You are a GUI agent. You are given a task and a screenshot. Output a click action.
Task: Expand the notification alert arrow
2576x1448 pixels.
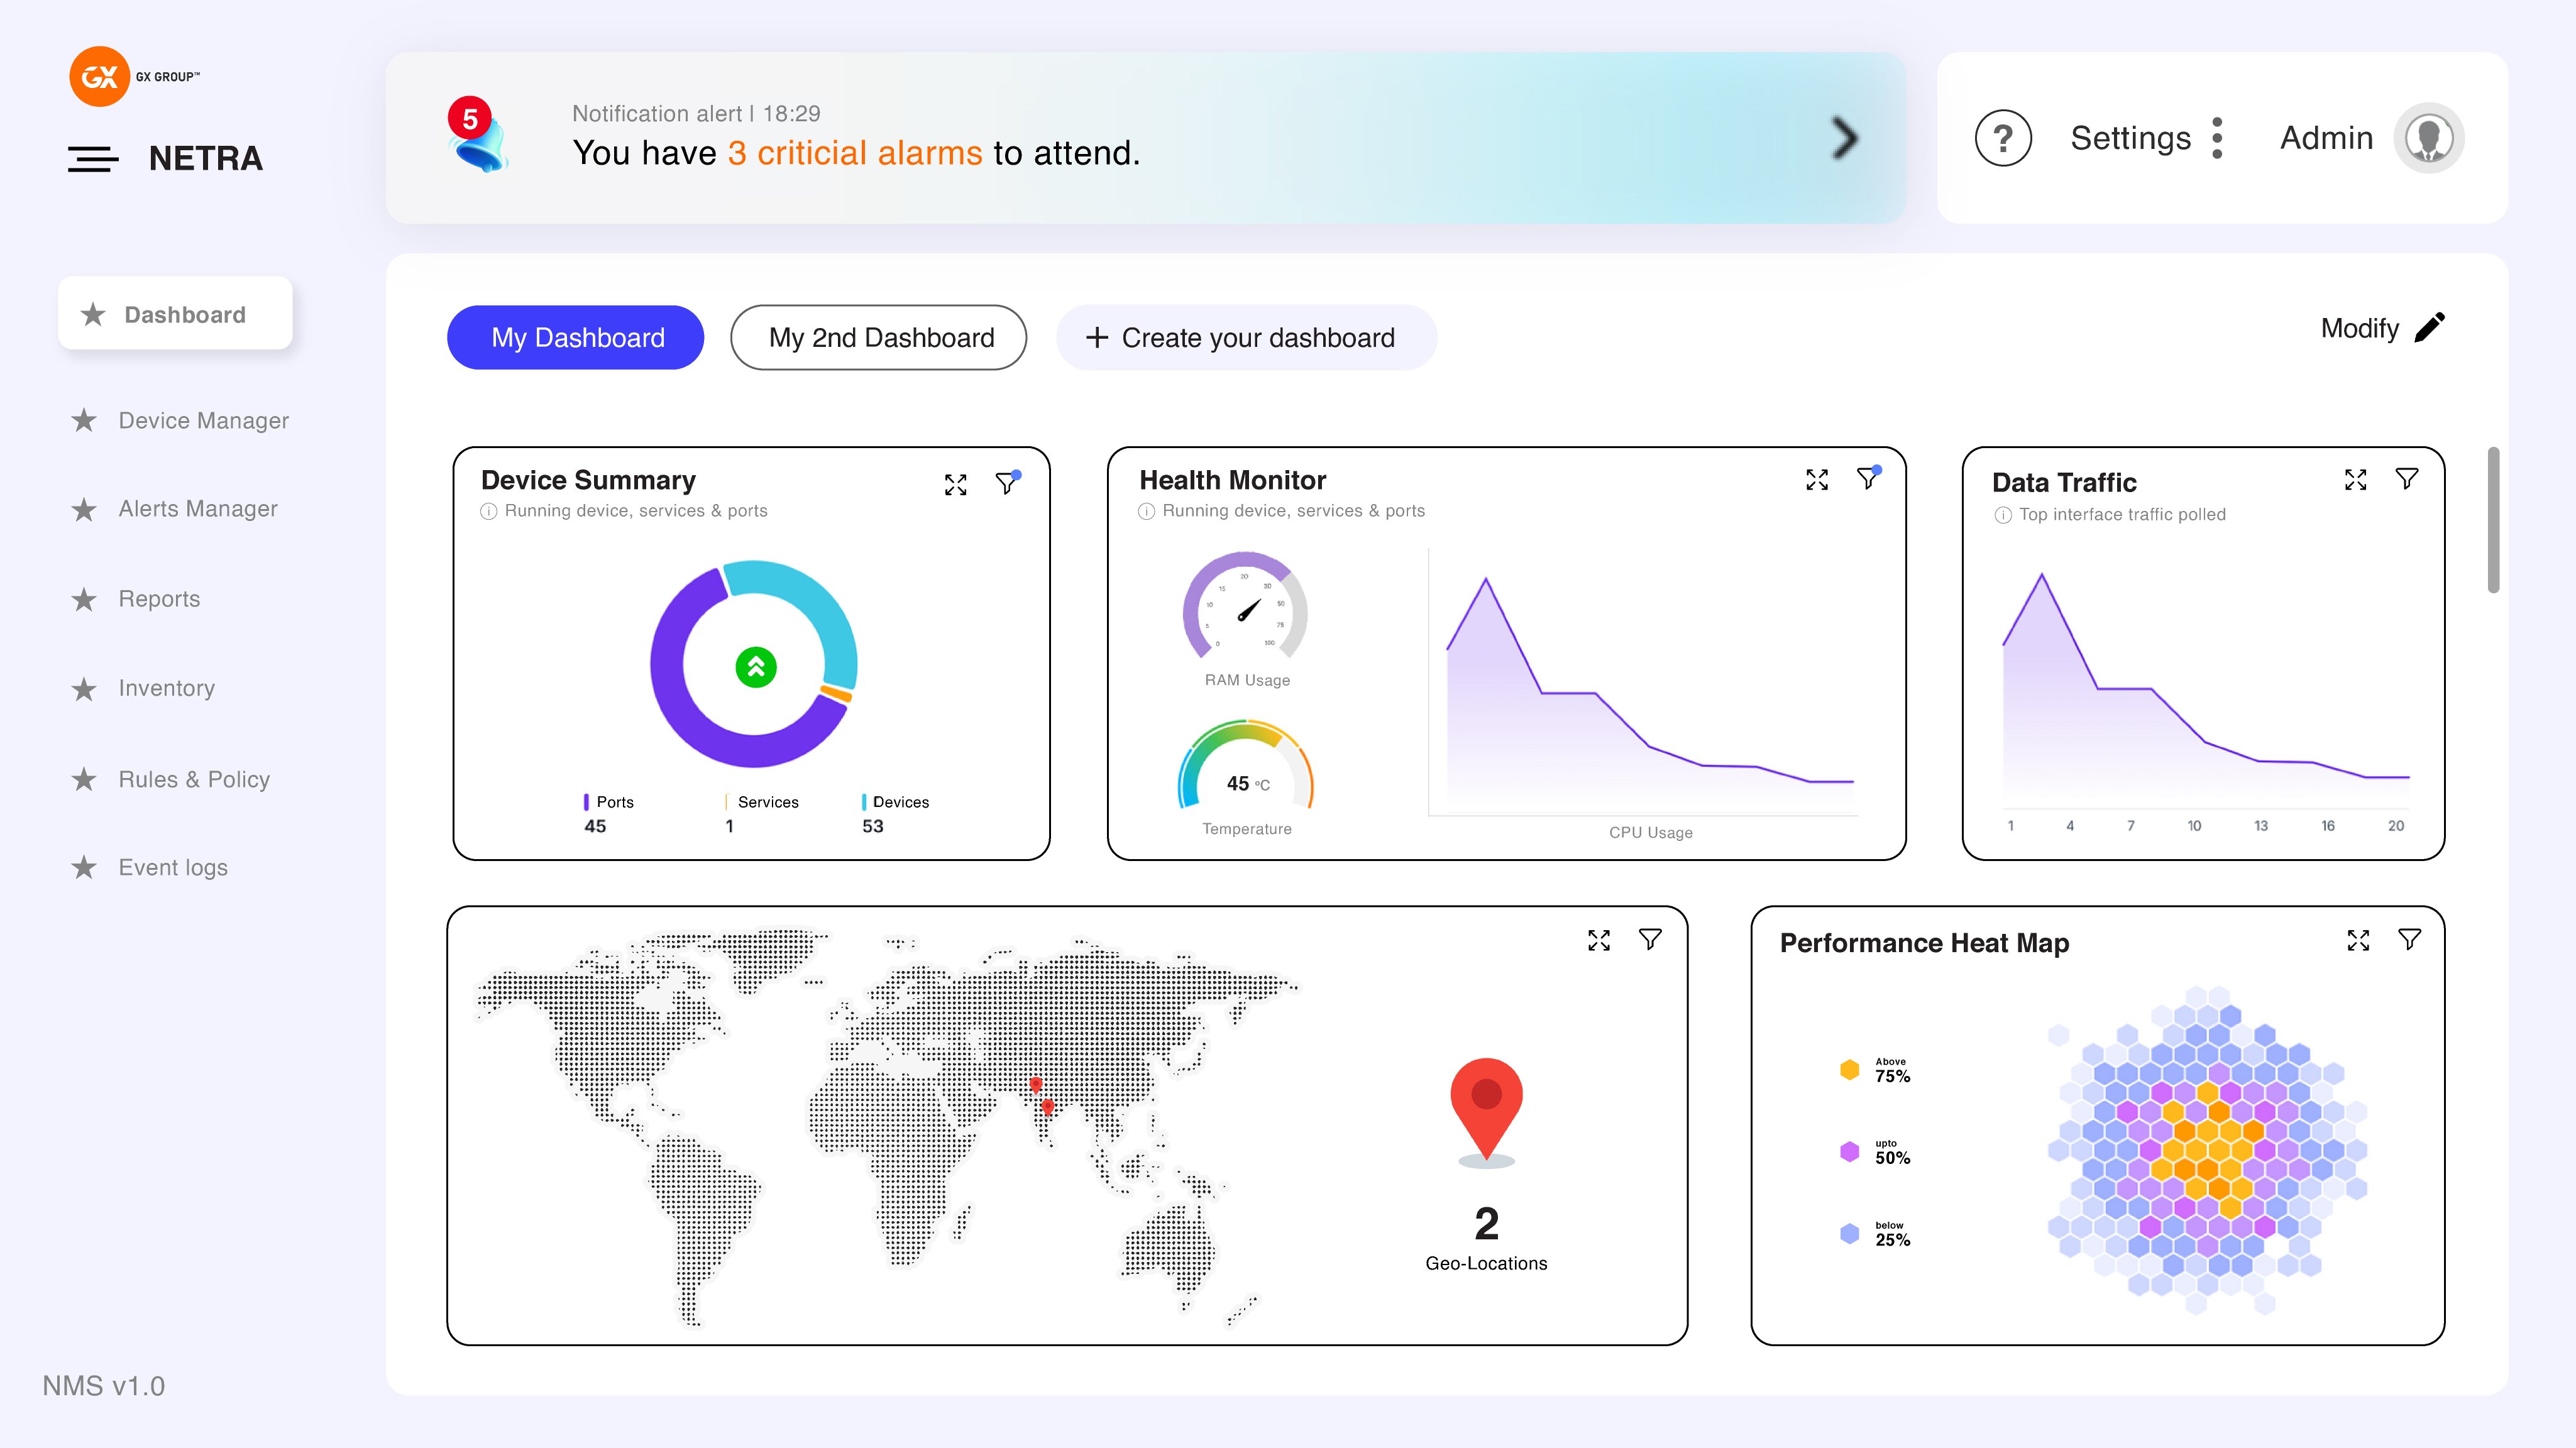(1844, 138)
